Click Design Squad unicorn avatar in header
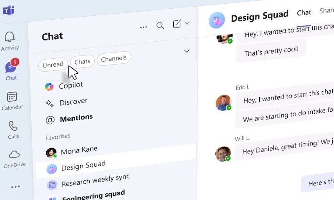Viewport: 334px width, 200px height. 216,20
